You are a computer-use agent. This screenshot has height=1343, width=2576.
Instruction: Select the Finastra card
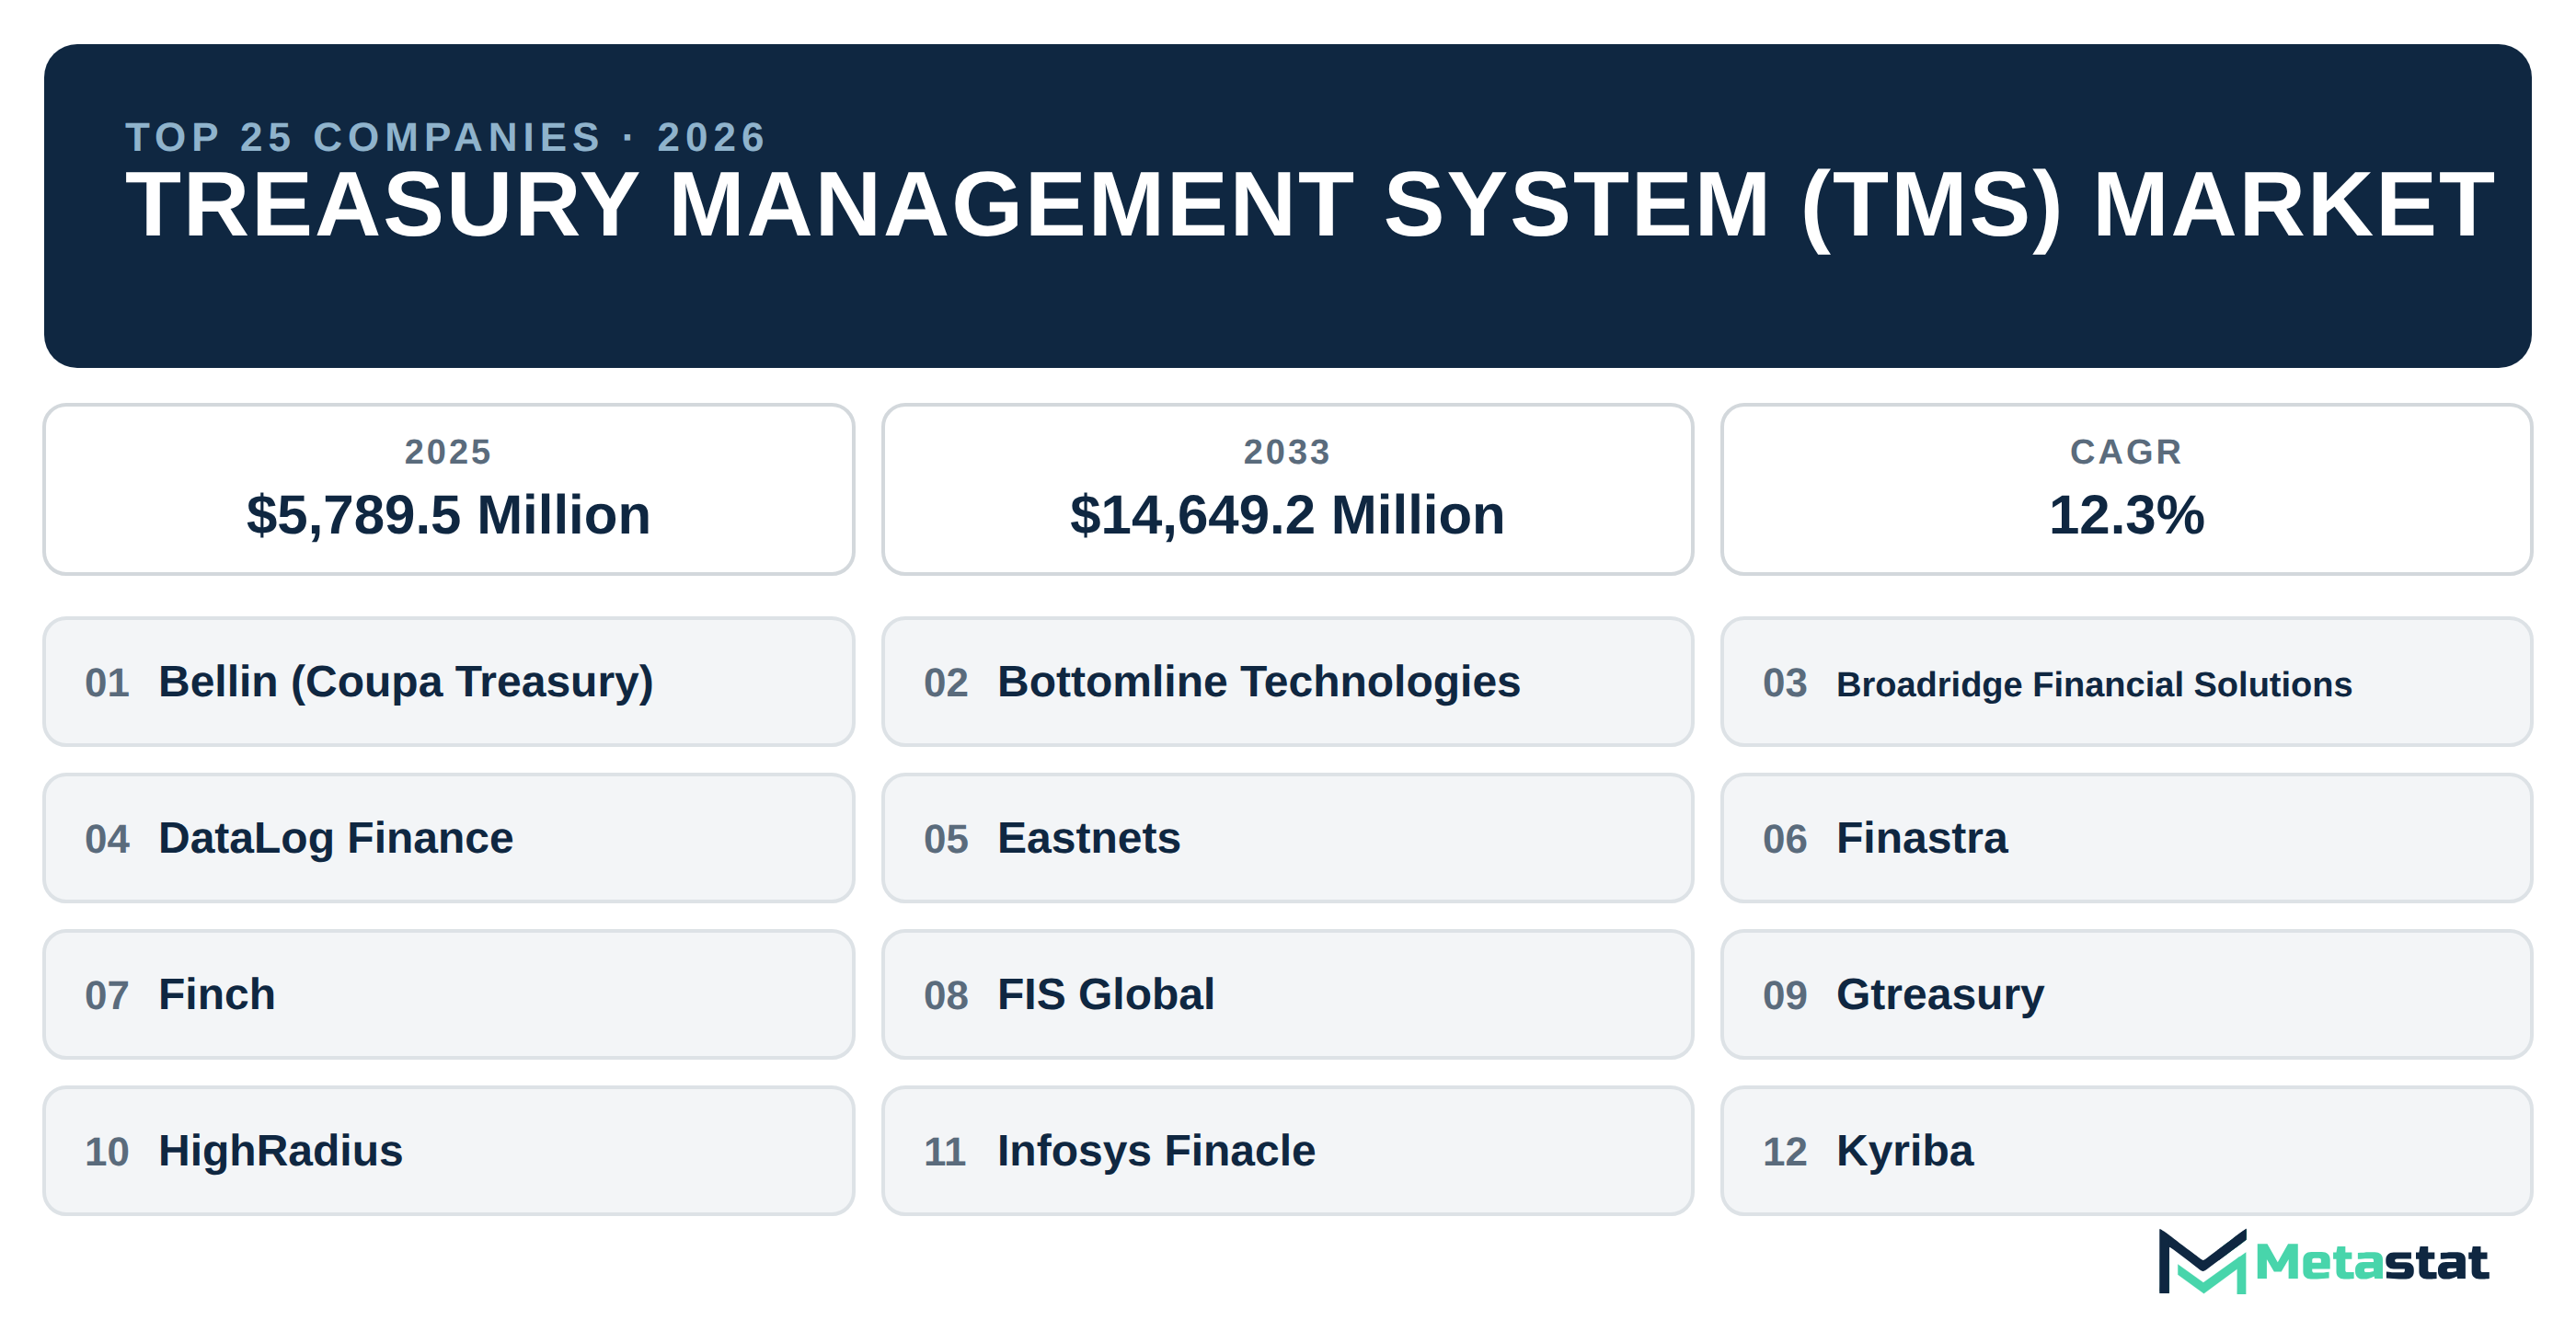click(x=2126, y=838)
